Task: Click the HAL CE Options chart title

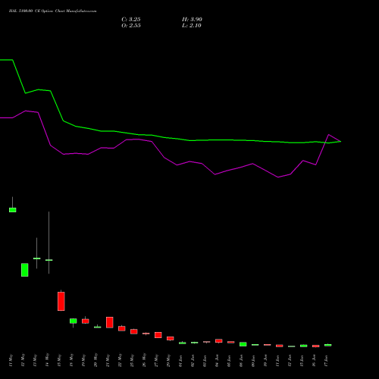Action: click(x=52, y=11)
